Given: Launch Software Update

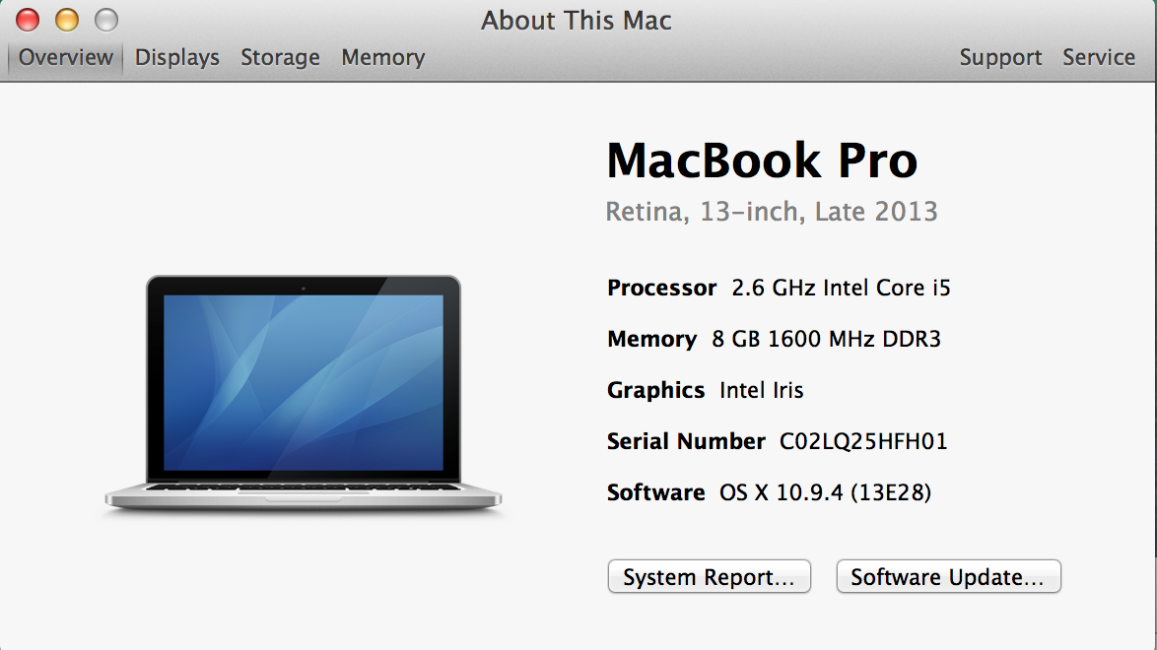Looking at the screenshot, I should pos(947,577).
